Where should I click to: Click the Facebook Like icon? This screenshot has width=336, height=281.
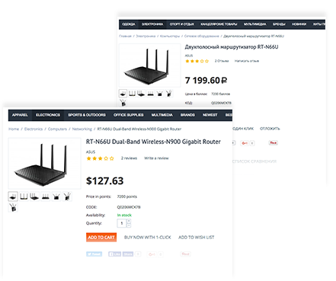point(114,254)
